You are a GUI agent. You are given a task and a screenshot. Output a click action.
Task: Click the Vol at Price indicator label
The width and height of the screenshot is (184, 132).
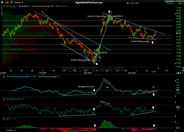click(24, 6)
